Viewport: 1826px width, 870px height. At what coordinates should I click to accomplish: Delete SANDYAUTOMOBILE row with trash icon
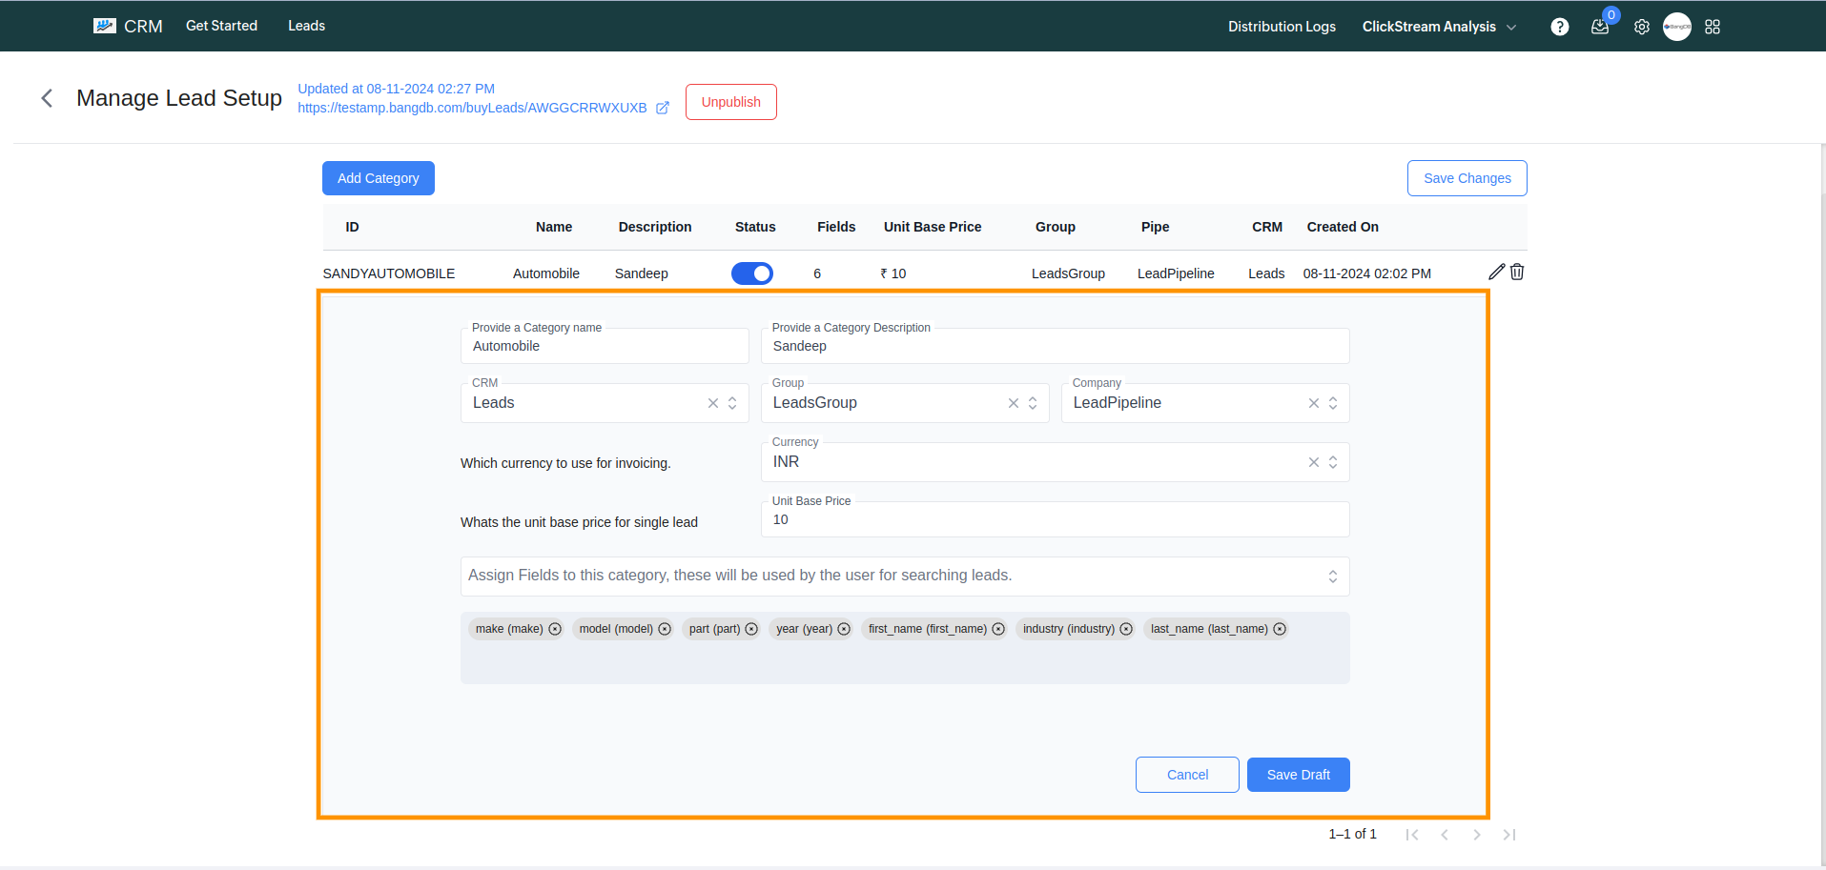coord(1517,272)
